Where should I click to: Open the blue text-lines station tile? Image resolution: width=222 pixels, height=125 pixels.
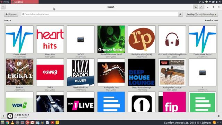[111, 102]
